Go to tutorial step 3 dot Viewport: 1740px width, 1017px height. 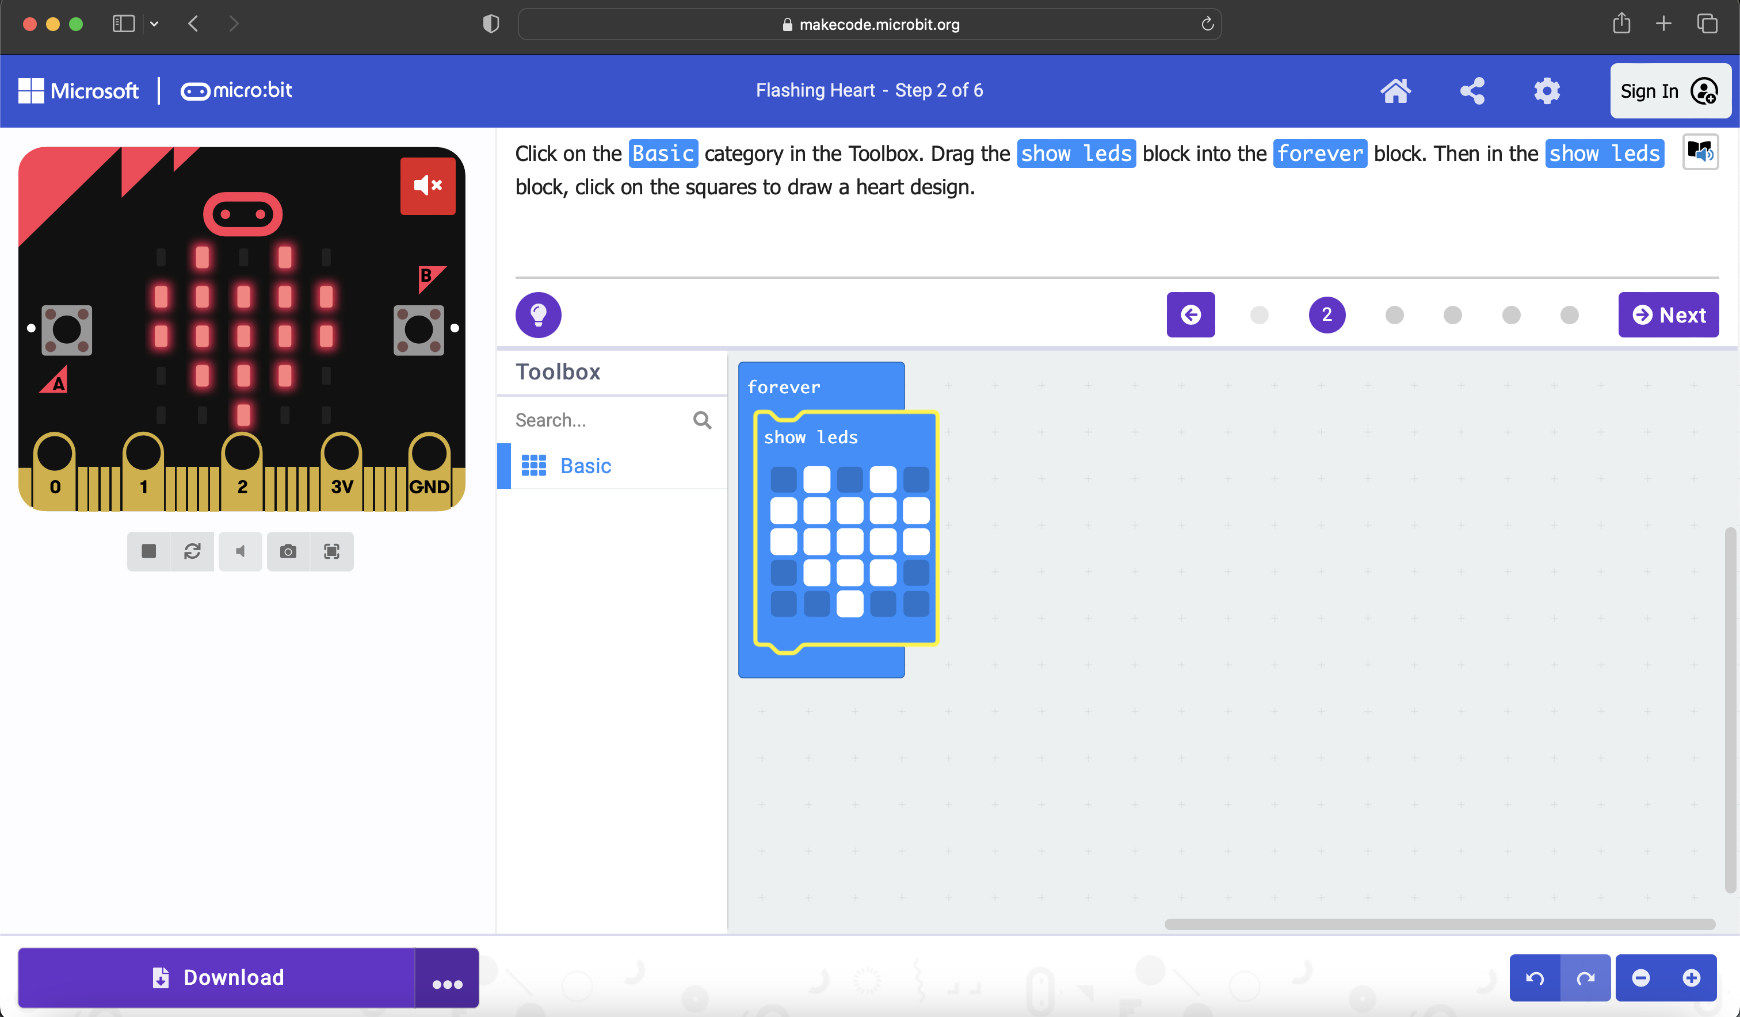[x=1394, y=315]
